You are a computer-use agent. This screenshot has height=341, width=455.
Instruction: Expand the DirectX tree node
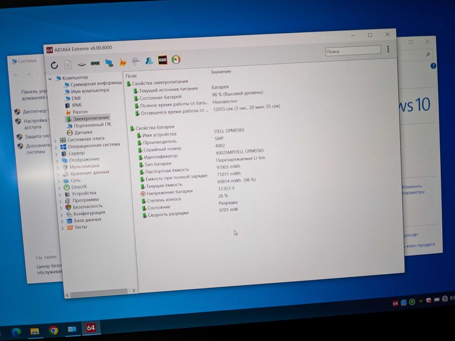pyautogui.click(x=60, y=188)
